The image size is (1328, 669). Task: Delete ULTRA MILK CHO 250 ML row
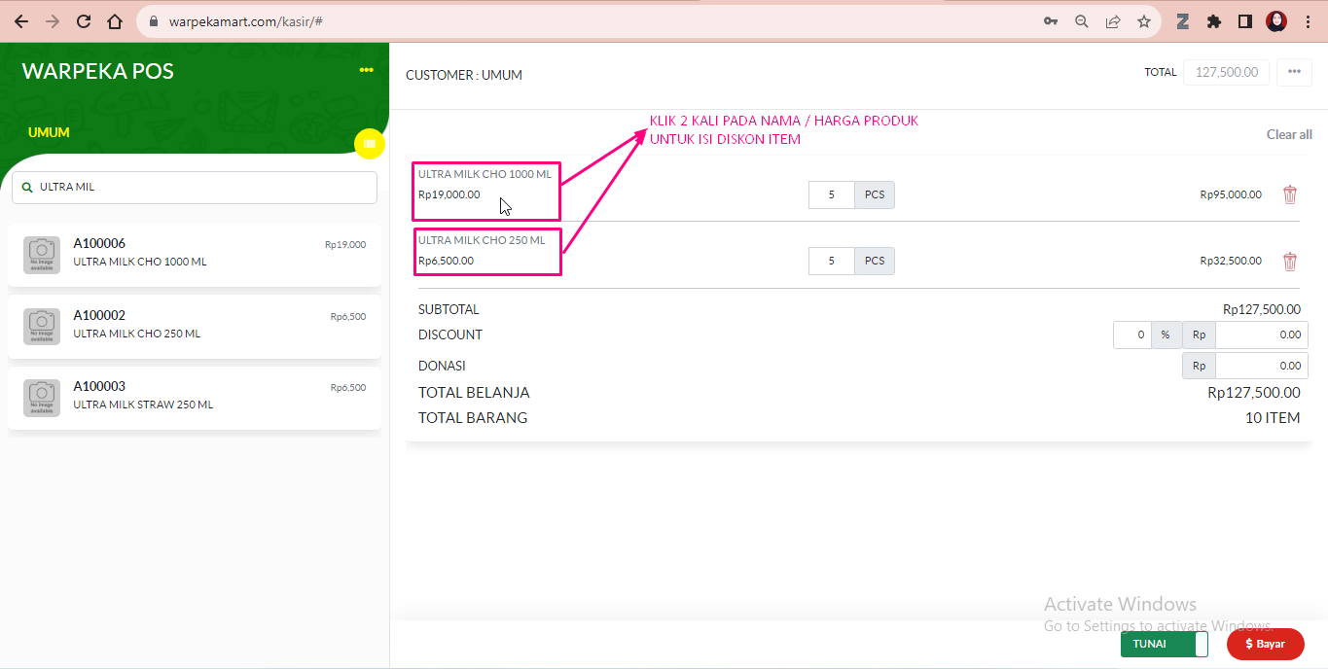point(1290,261)
